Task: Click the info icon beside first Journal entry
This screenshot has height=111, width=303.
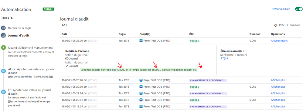Action: (x=67, y=59)
